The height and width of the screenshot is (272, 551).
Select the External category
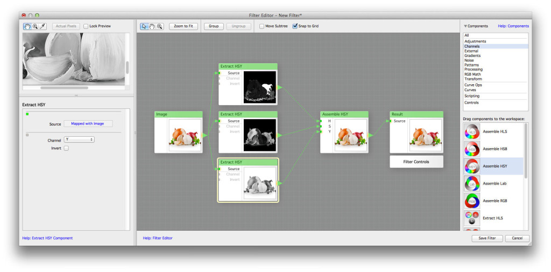point(496,51)
